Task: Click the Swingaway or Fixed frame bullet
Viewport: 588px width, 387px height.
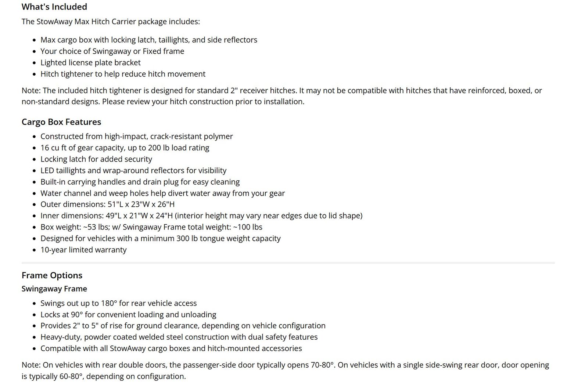Action: click(112, 51)
